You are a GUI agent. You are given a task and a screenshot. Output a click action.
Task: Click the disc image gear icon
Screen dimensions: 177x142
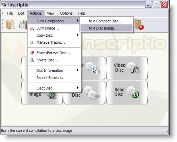(x=52, y=95)
